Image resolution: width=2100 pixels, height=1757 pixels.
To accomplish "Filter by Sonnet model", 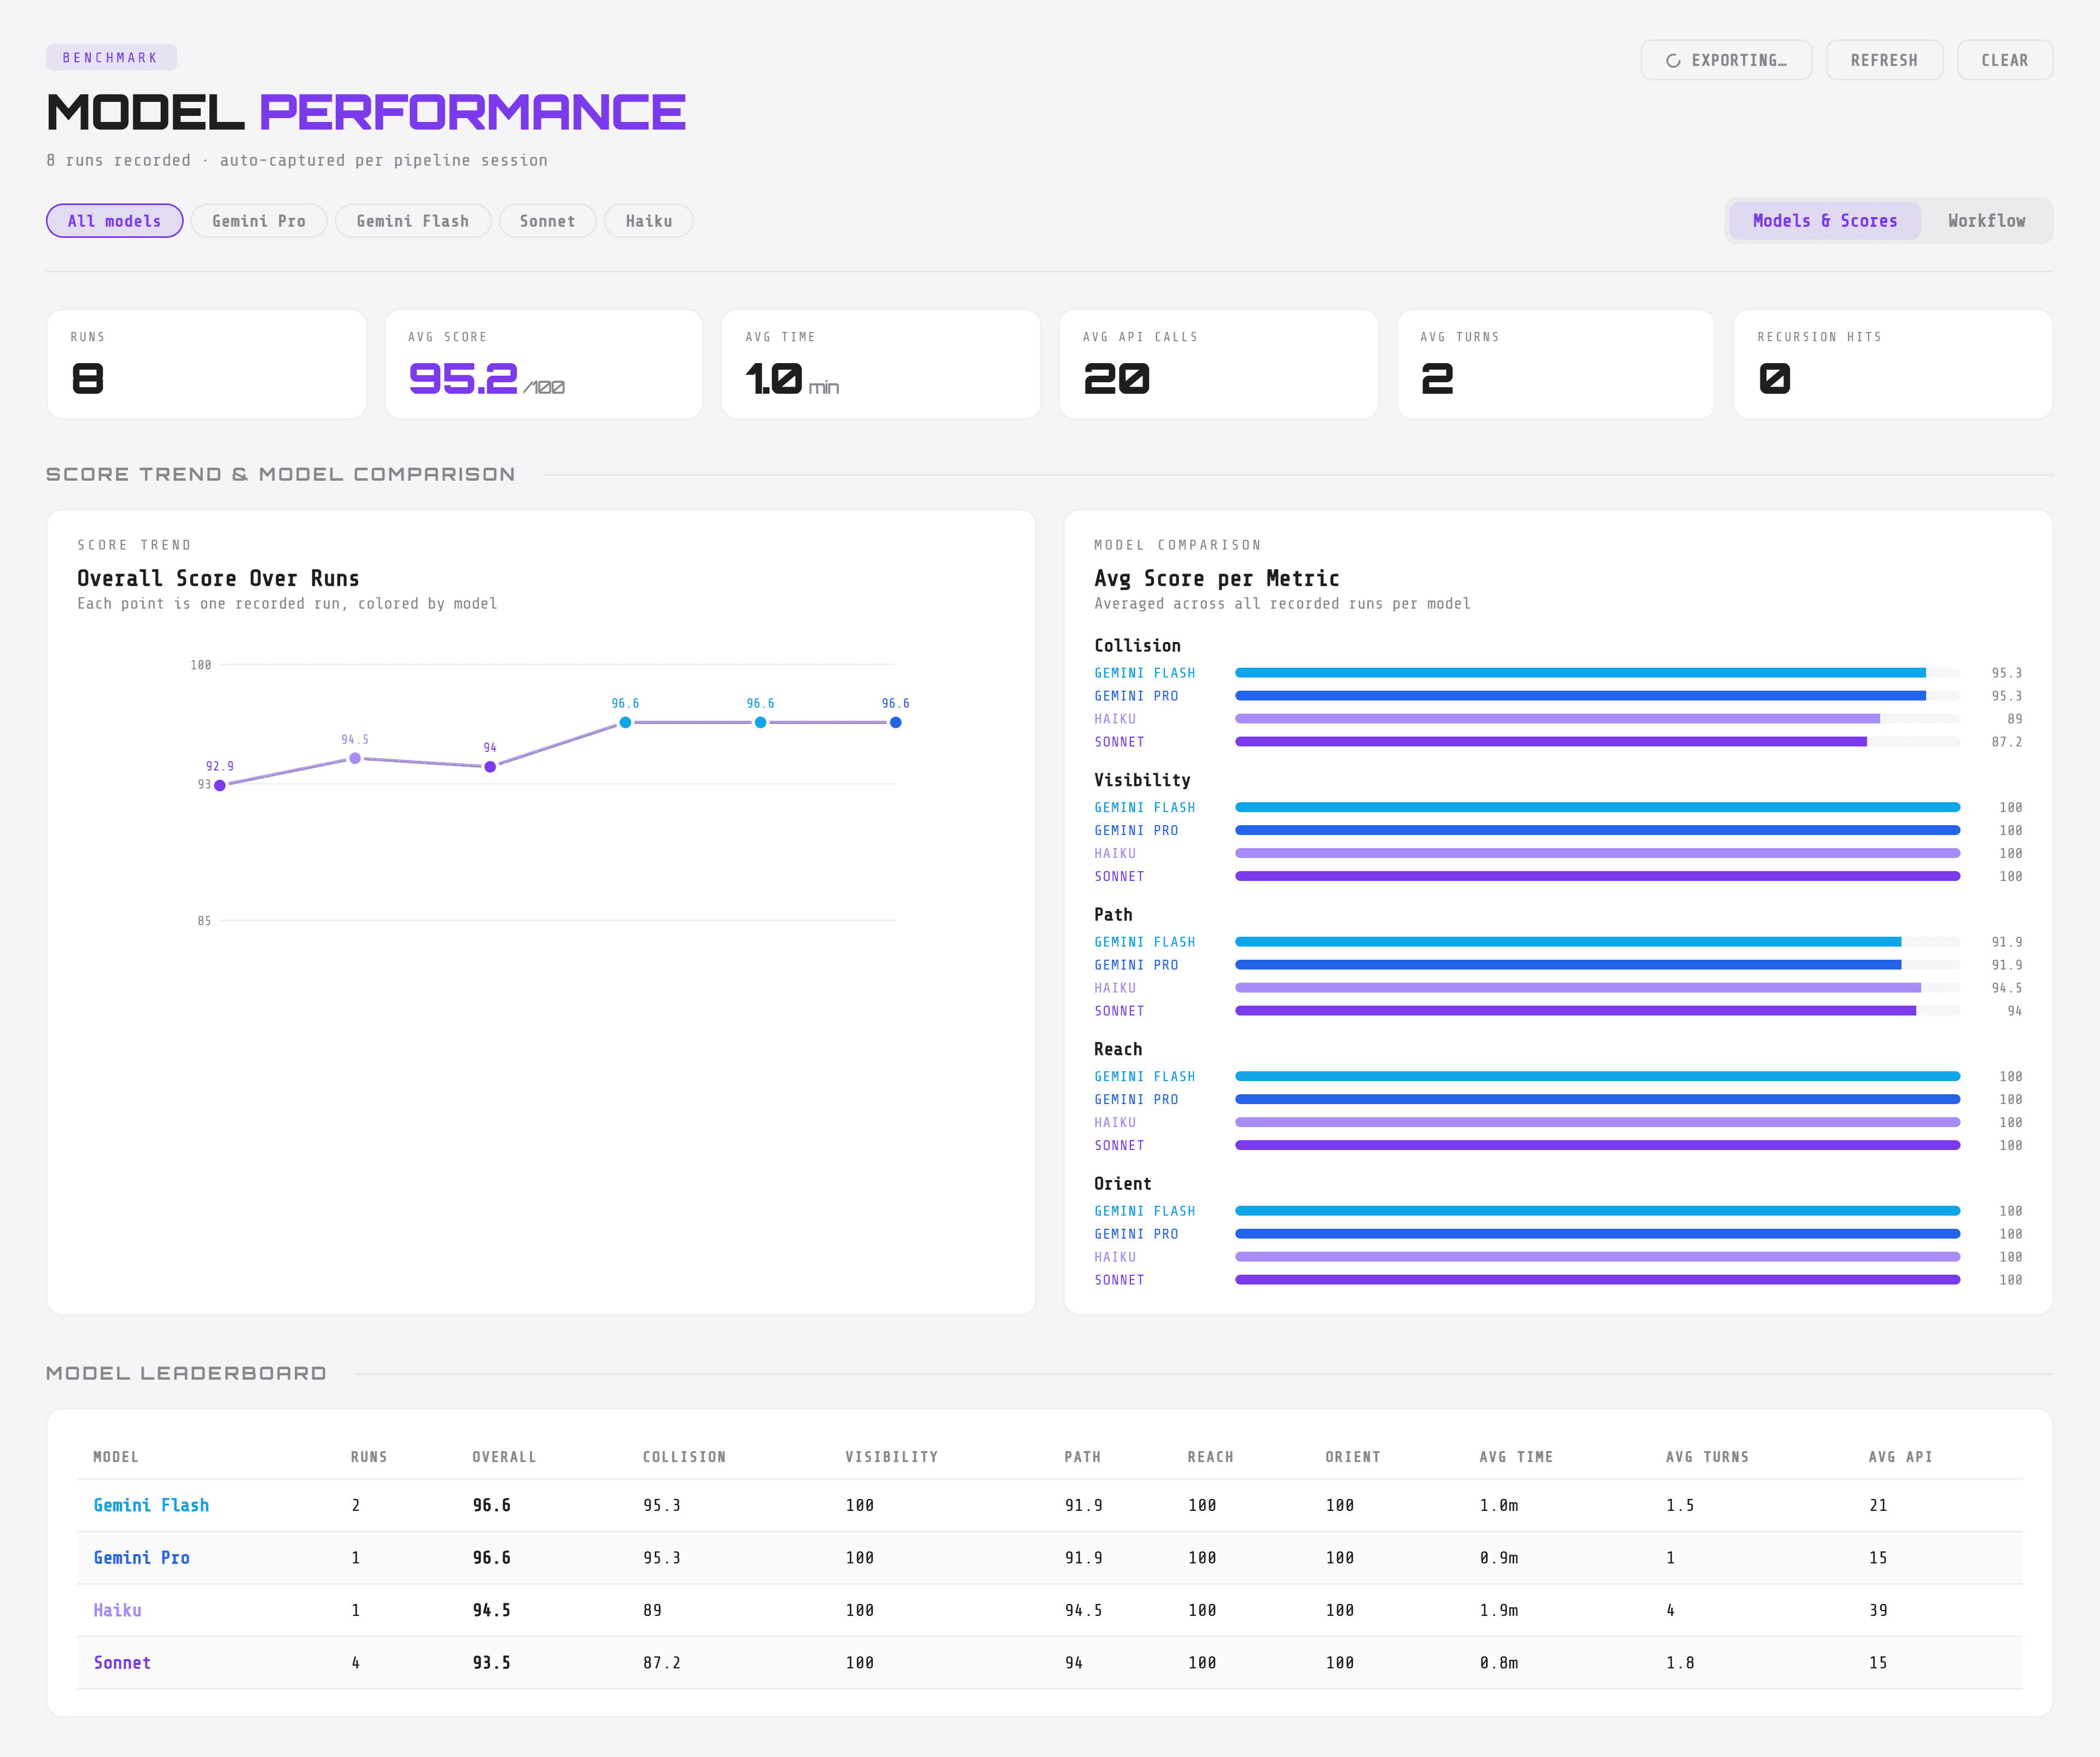I will click(547, 221).
